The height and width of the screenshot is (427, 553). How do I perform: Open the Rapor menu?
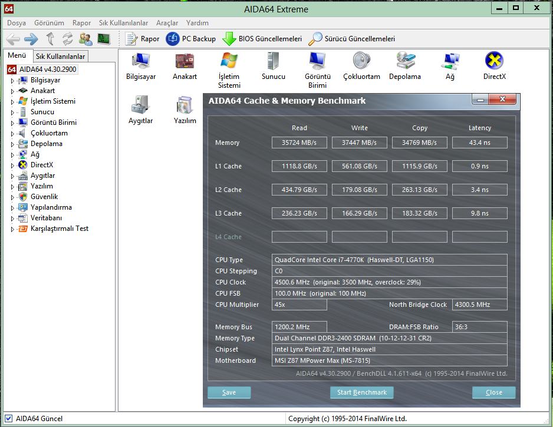pyautogui.click(x=81, y=23)
